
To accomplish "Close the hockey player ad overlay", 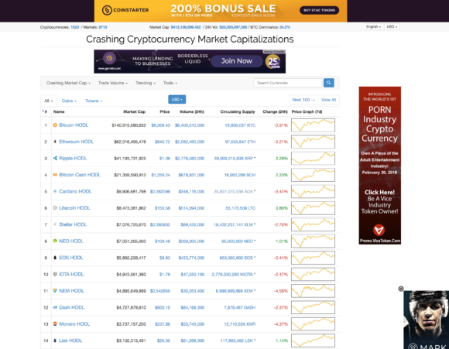I will point(401,289).
